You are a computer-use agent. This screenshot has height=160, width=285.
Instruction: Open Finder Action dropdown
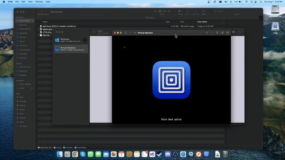tap(204, 11)
